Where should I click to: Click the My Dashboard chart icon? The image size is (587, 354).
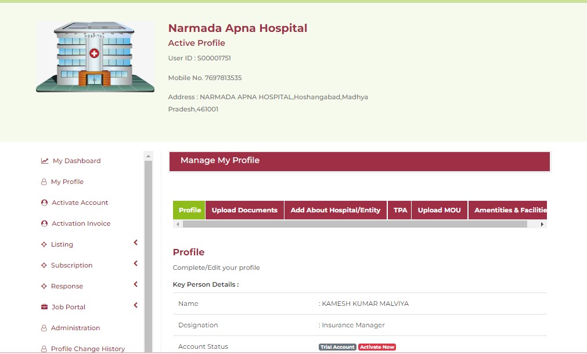[x=45, y=161]
